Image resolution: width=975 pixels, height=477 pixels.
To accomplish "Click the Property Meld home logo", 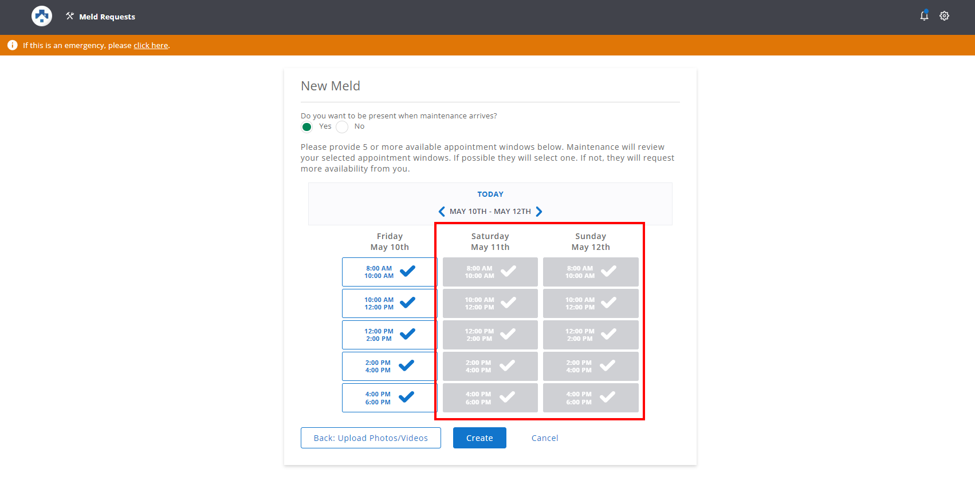I will click(x=42, y=16).
